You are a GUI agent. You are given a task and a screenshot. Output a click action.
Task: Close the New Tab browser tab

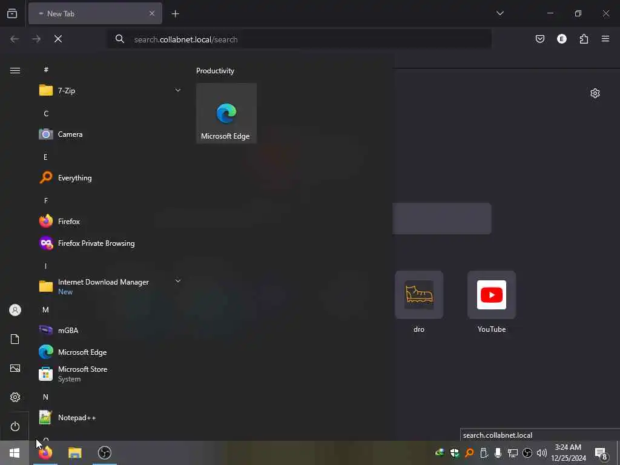point(152,13)
